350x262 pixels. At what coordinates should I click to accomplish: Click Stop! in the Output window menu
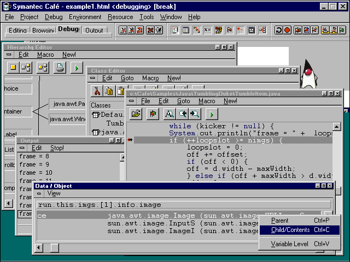click(x=57, y=148)
